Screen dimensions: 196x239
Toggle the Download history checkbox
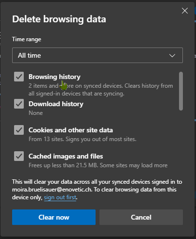[x=19, y=104]
